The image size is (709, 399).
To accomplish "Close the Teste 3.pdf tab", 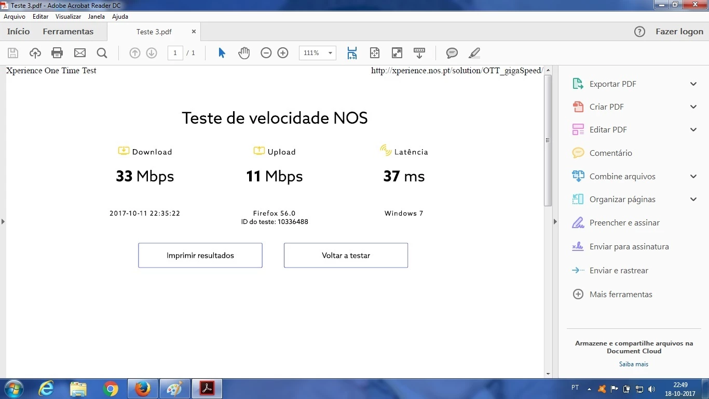I will pos(194,32).
